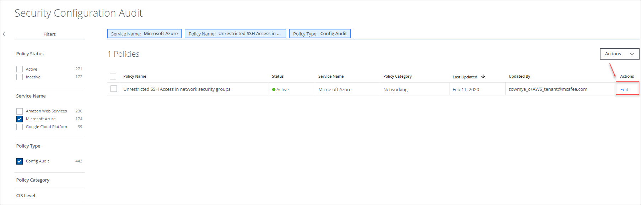Check the Google Cloud Platform filter
The height and width of the screenshot is (205, 641).
click(x=20, y=127)
